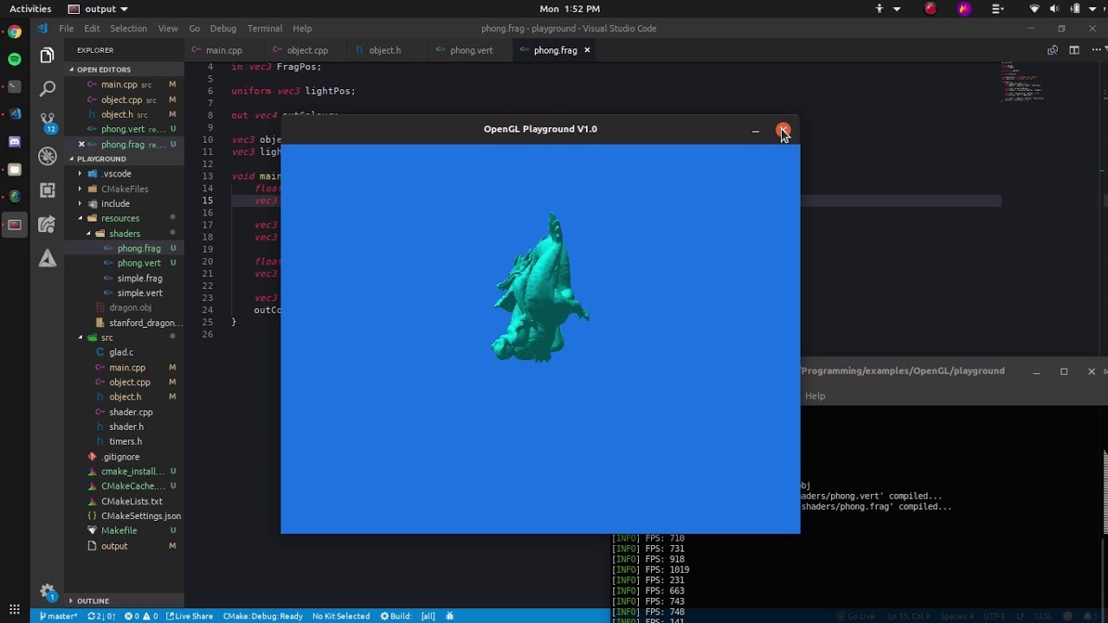Open shader.cpp in the src folder
Screen dimensions: 1108x623
[131, 412]
